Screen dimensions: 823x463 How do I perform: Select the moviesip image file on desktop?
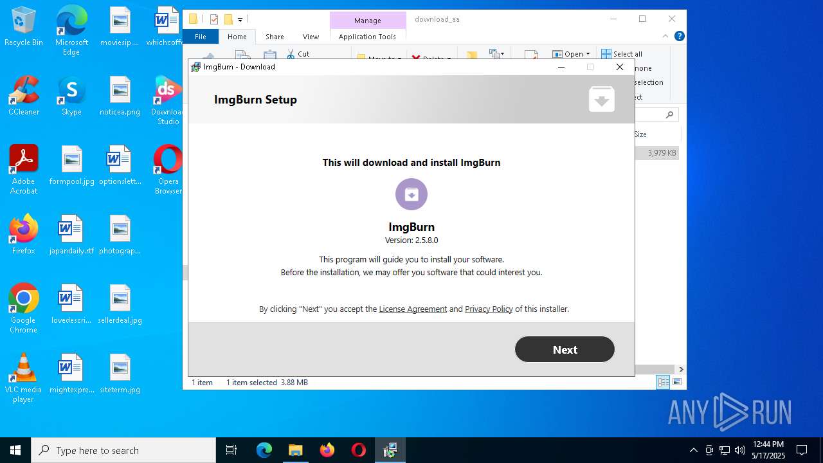120,27
